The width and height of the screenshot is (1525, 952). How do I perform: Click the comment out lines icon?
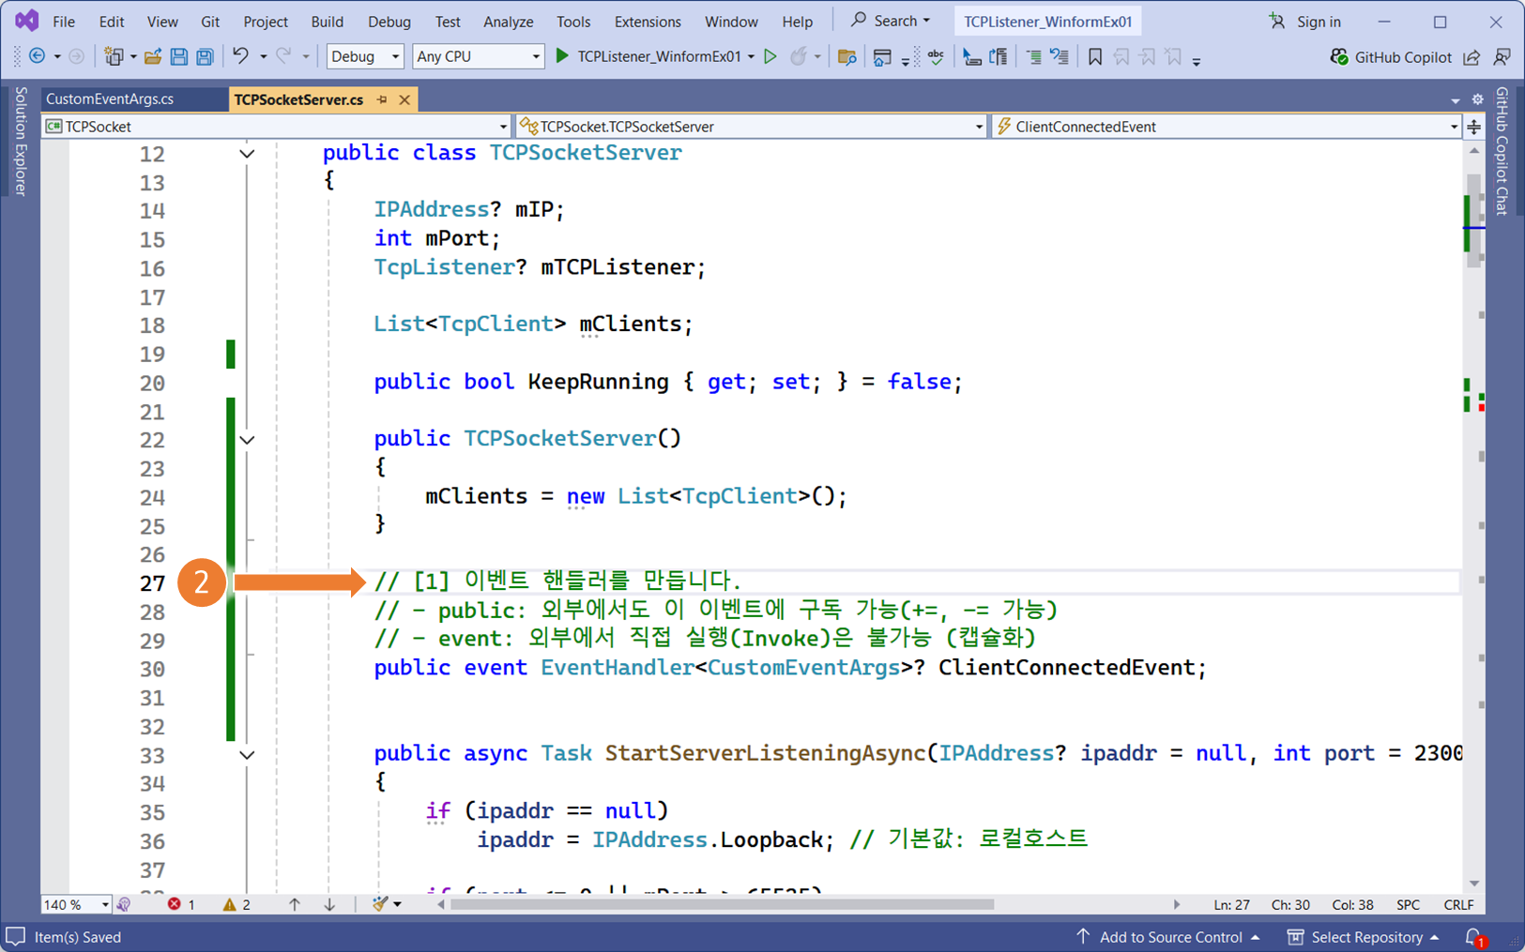[x=1033, y=57]
